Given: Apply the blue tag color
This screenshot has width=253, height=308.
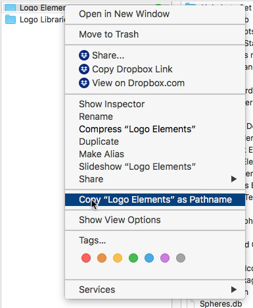Looking at the screenshot, I should [149, 258].
